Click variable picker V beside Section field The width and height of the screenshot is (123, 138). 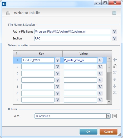[115, 38]
